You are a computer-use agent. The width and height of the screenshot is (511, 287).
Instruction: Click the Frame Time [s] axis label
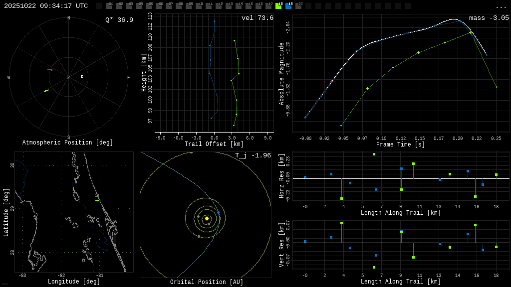[x=401, y=144]
